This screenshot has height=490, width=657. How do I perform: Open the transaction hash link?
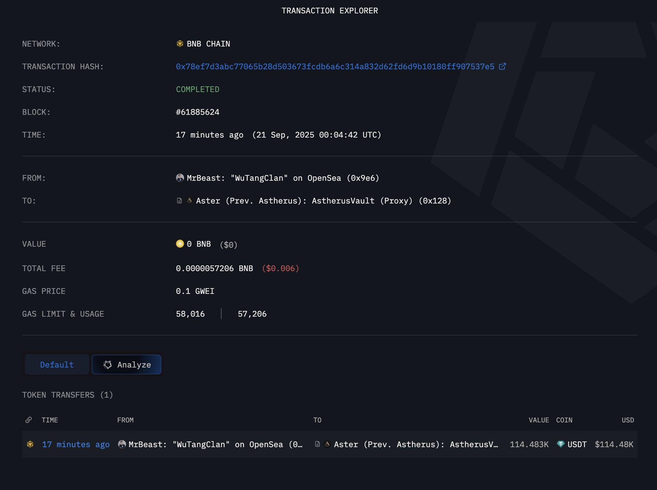tap(335, 67)
